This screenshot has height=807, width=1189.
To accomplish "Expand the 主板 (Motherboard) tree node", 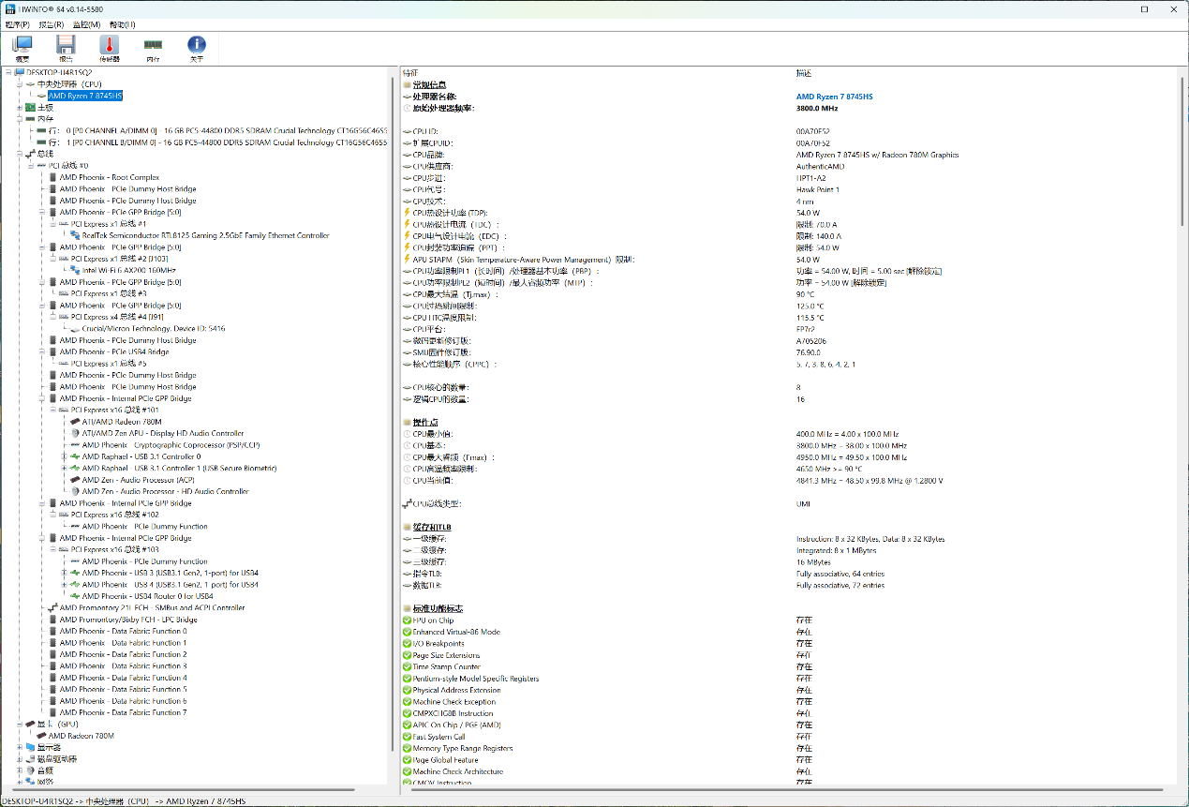I will tap(20, 108).
